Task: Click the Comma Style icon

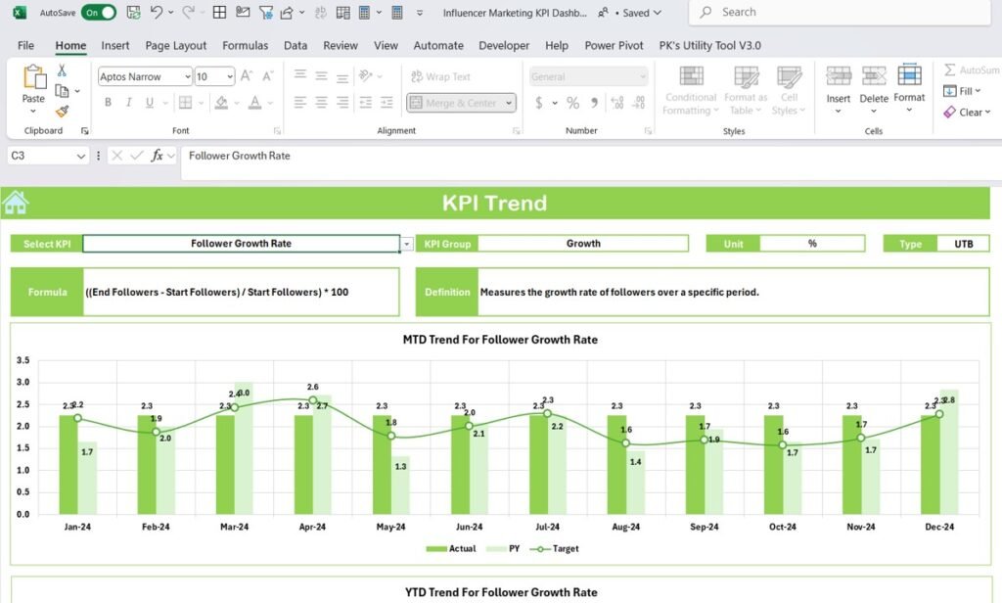Action: point(595,102)
